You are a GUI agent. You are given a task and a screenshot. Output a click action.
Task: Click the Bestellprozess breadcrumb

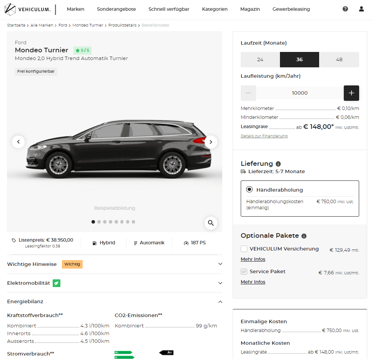coord(155,25)
